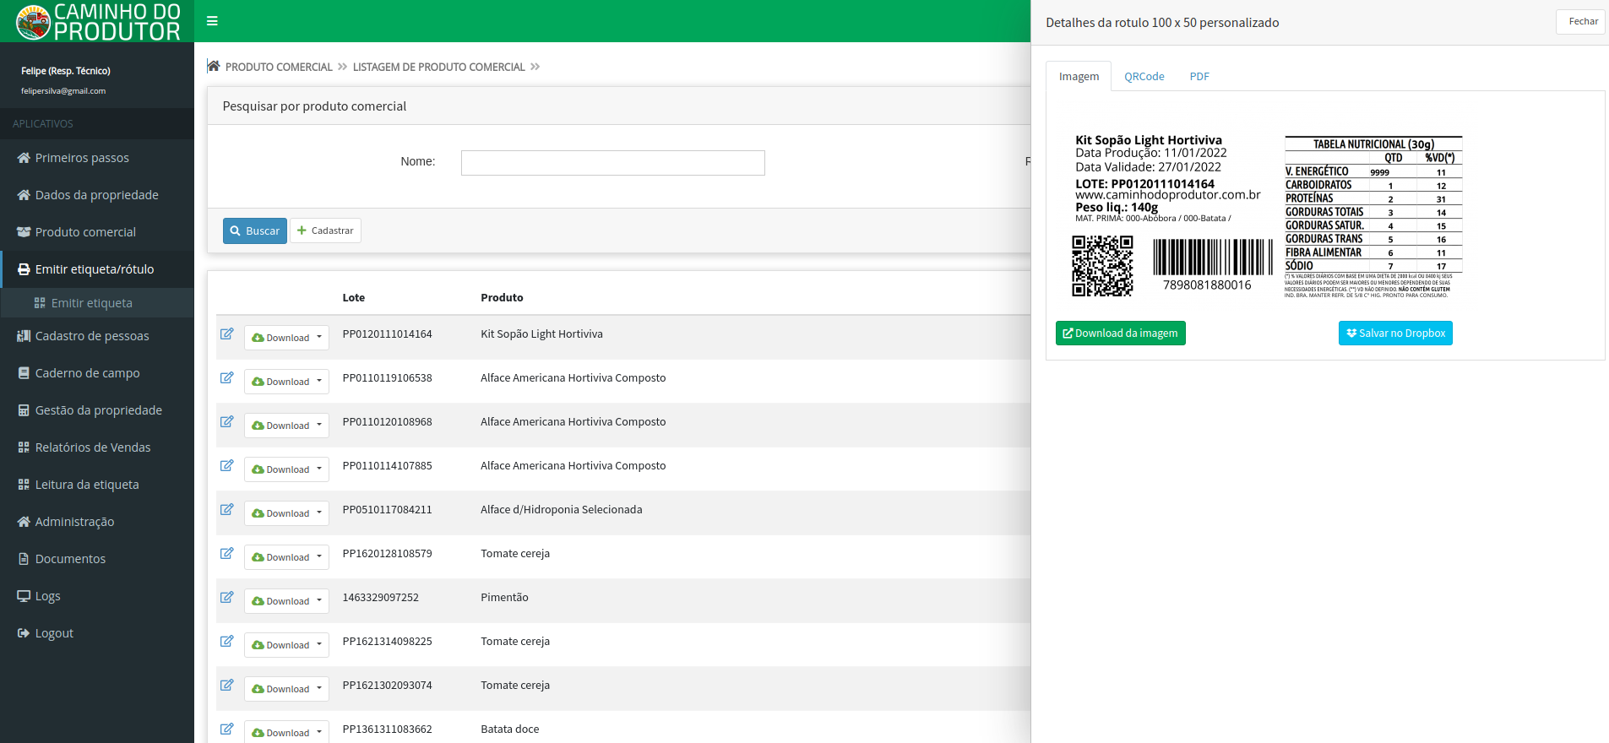The height and width of the screenshot is (743, 1609).
Task: Save label with Salvar no Dropbox
Action: [1395, 334]
